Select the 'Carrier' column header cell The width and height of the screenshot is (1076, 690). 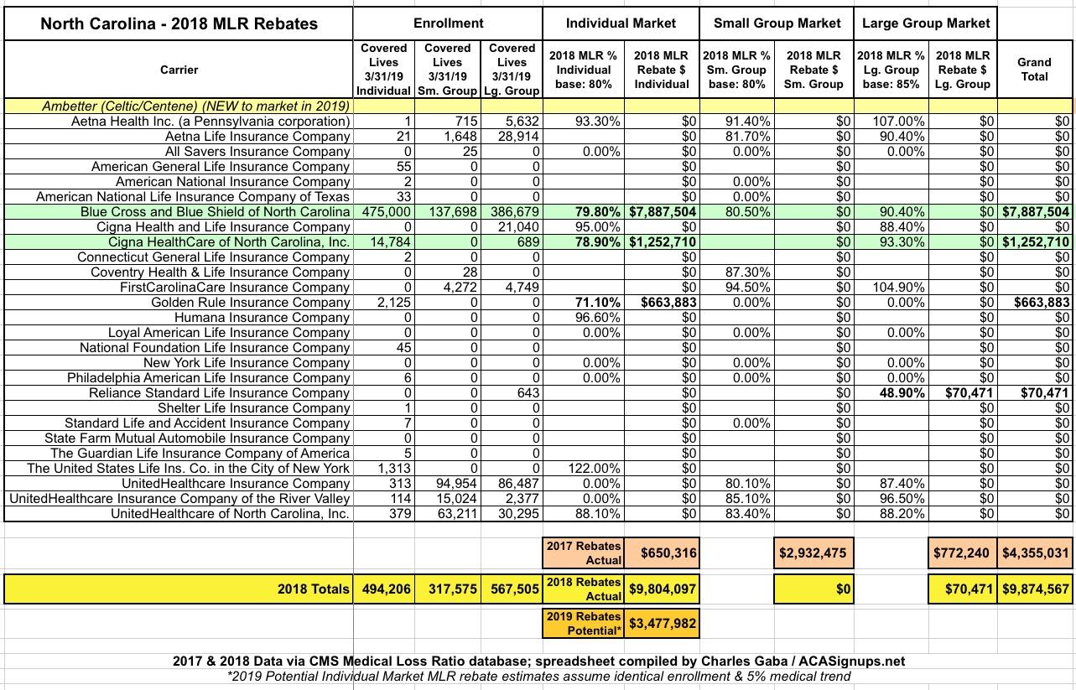[x=179, y=69]
